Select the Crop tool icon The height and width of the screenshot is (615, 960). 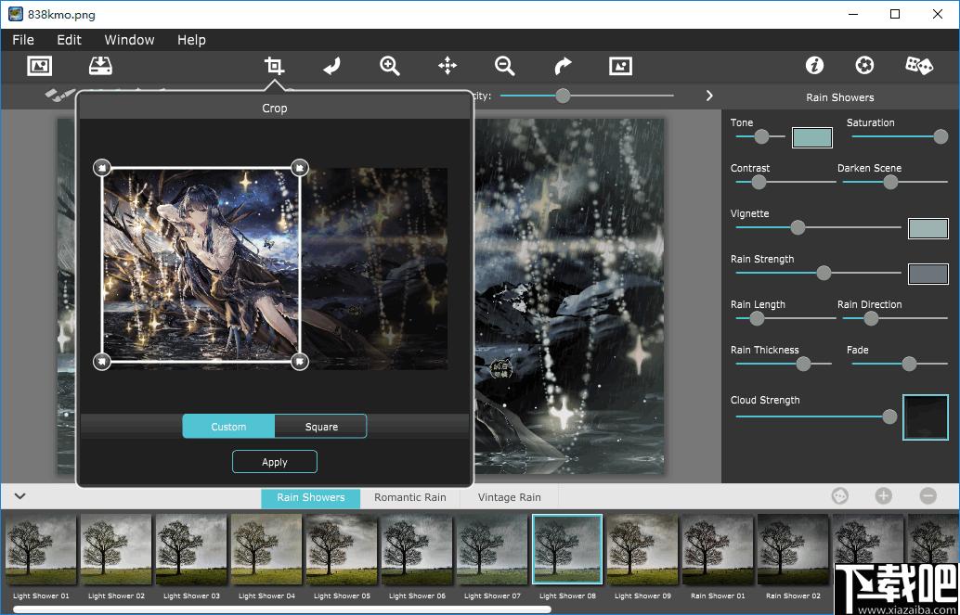click(x=274, y=66)
